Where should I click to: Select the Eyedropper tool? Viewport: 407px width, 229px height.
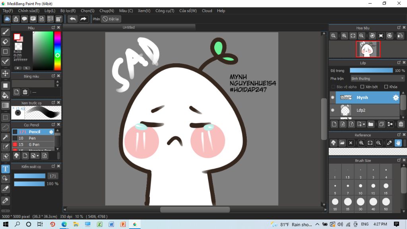pos(6,200)
